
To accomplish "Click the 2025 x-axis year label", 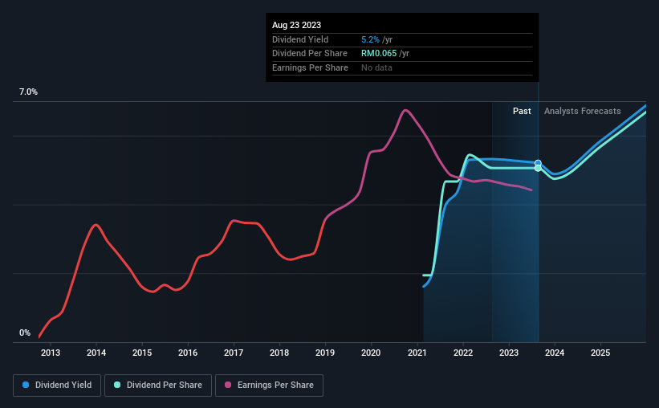I will coord(600,353).
